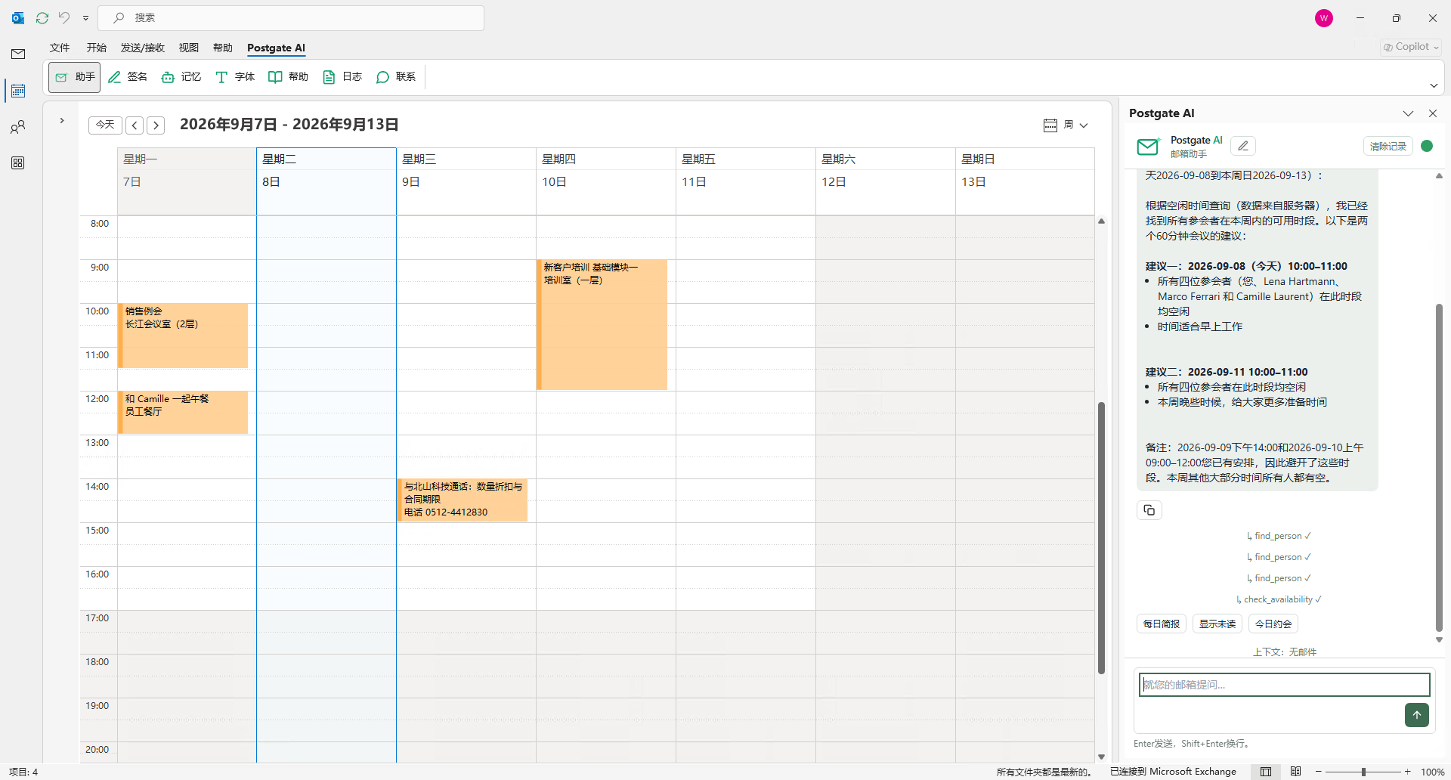Click the 显示未读 quick action
Image resolution: width=1451 pixels, height=780 pixels.
pyautogui.click(x=1217, y=624)
